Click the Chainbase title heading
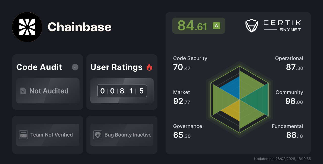Screen dimensions: 323x164 pos(80,27)
